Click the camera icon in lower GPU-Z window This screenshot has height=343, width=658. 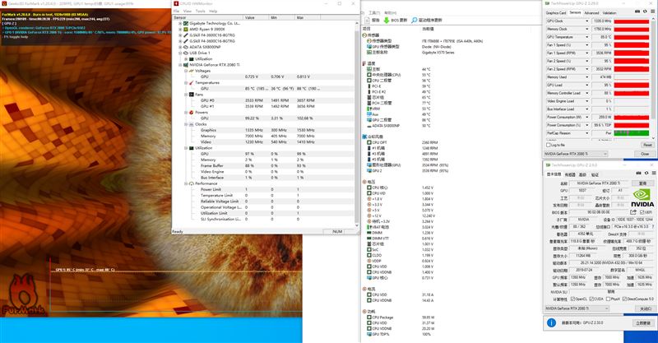point(639,173)
